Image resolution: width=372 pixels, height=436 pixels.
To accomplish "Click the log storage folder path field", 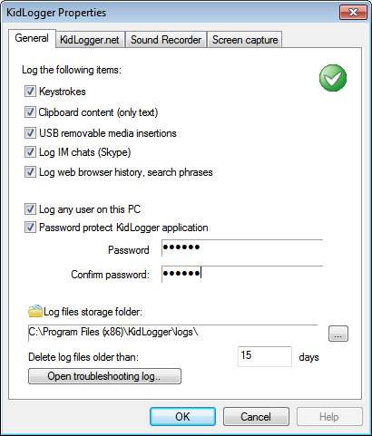I will click(x=172, y=333).
